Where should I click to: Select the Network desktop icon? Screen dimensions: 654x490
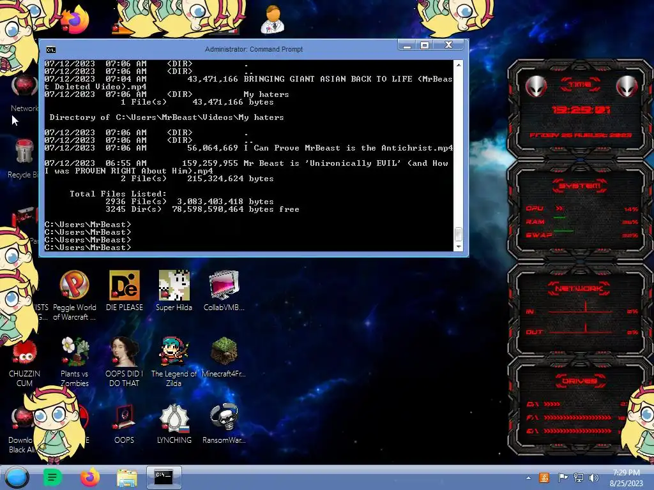[25, 93]
